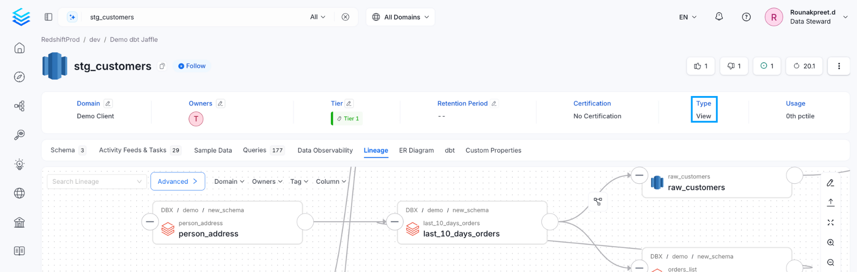857x272 pixels.
Task: Toggle the left sidebar panel icon
Action: (x=49, y=17)
